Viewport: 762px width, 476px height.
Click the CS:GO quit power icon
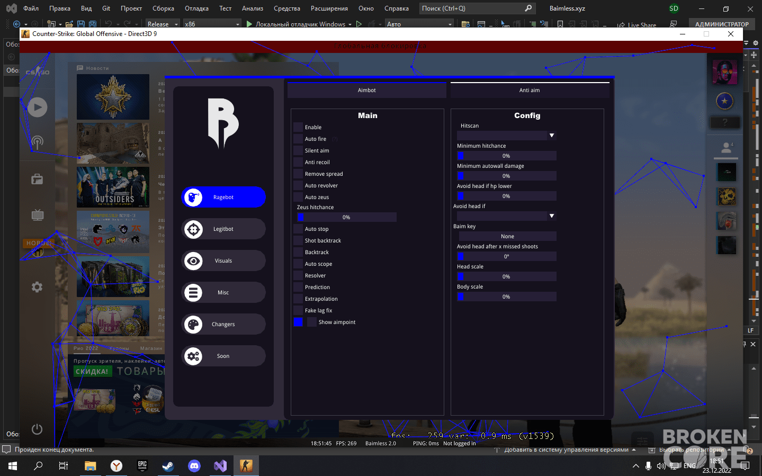(x=37, y=429)
